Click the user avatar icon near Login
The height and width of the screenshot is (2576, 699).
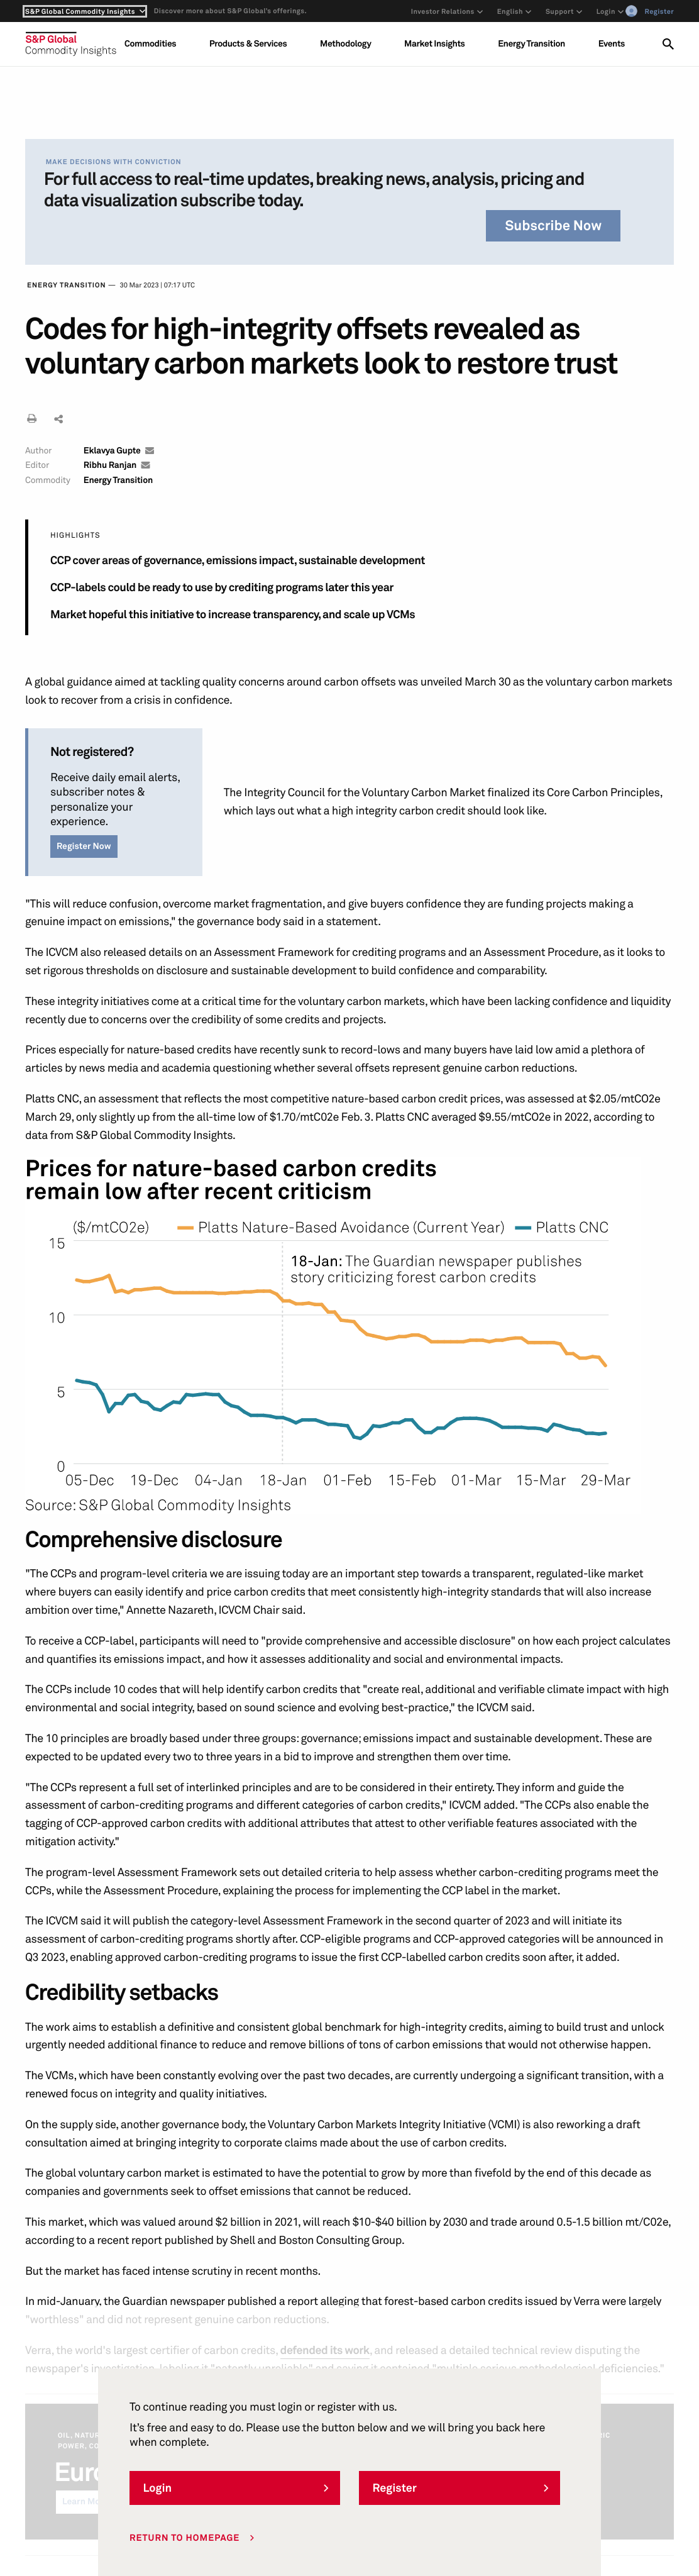tap(631, 11)
